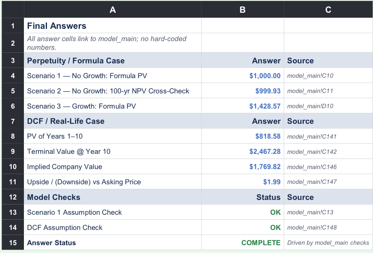Select row 12 header
Viewport: 373px width, 253px height.
(x=13, y=197)
